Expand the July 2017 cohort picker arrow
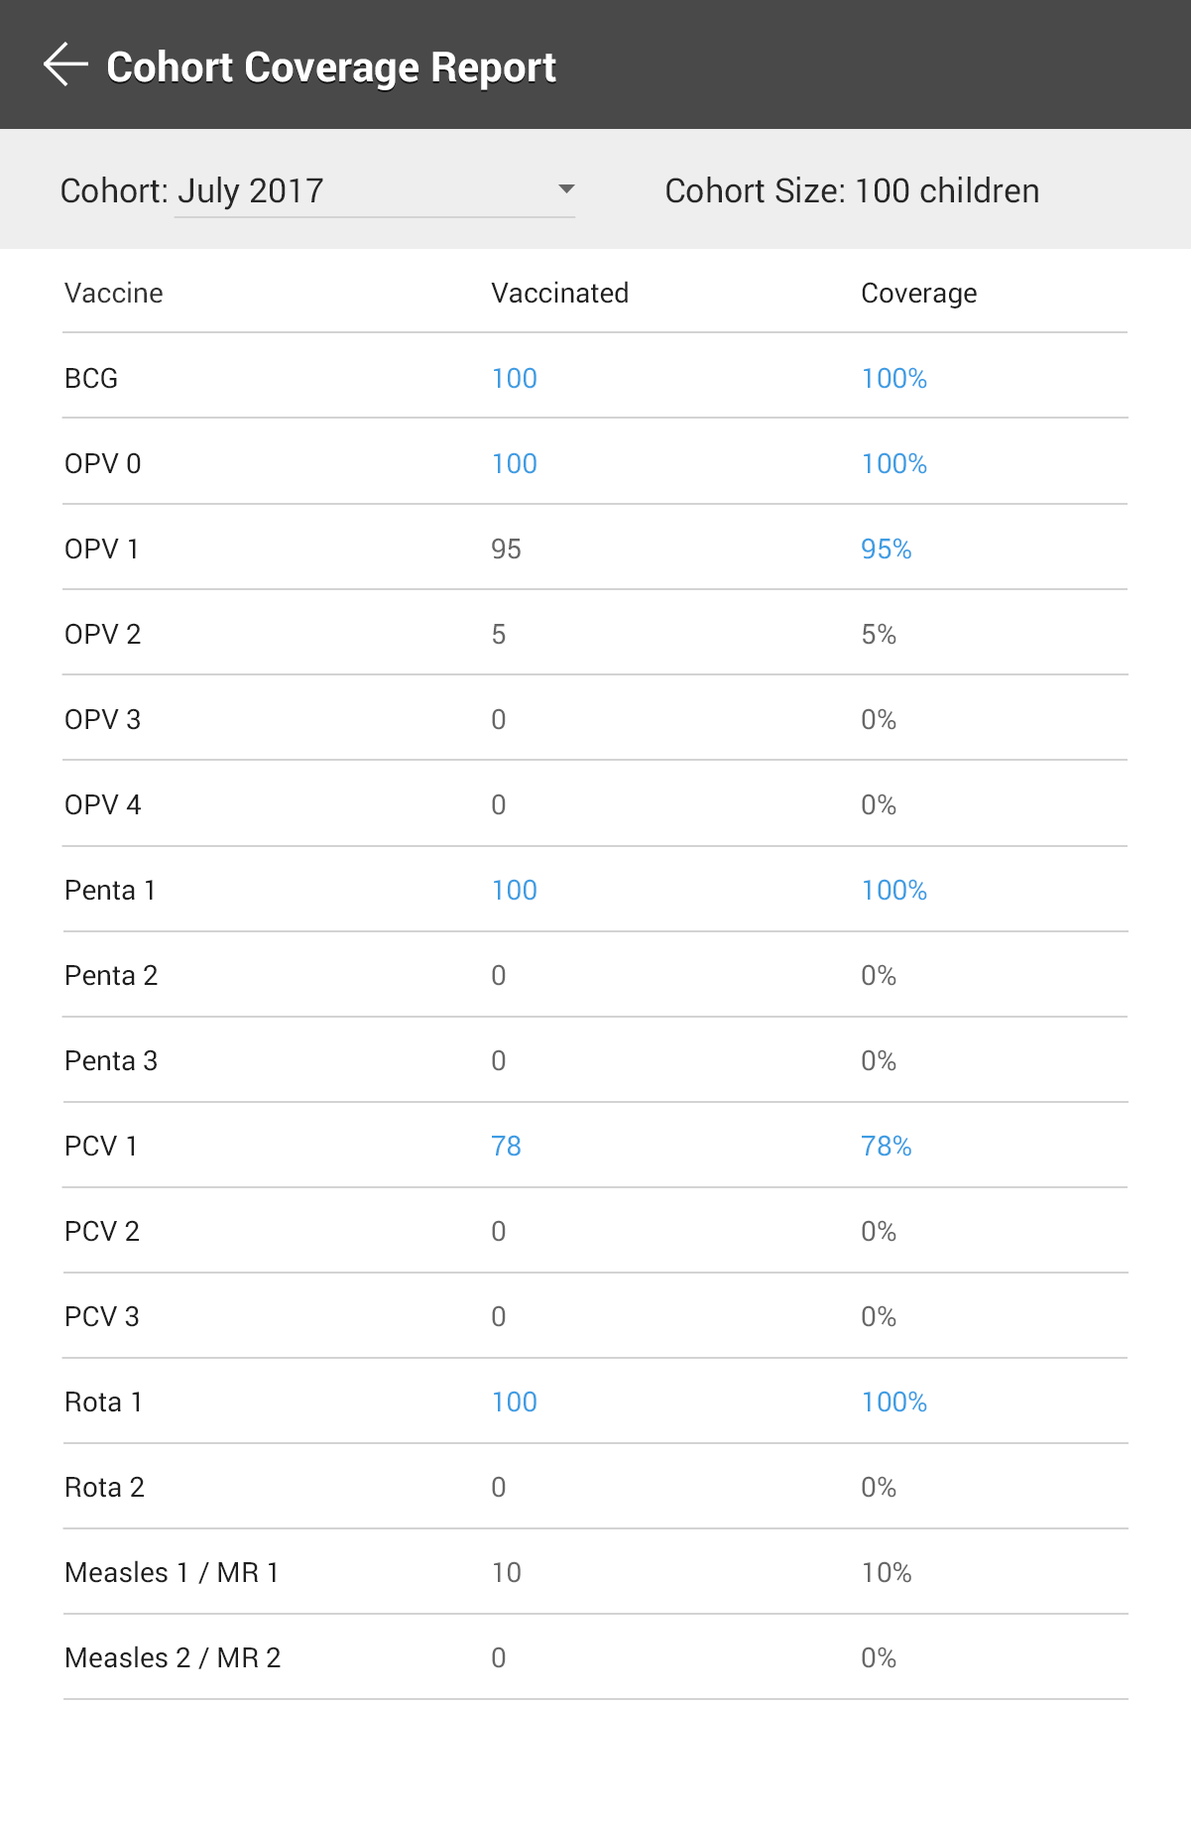 tap(564, 190)
